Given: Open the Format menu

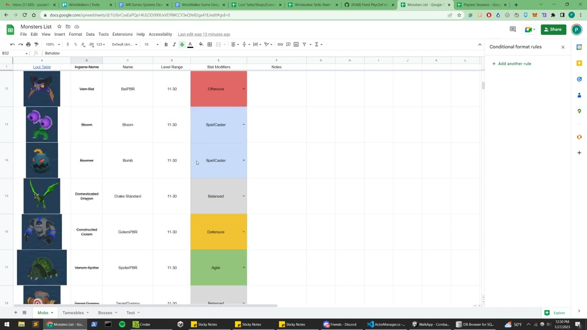Looking at the screenshot, I should (x=75, y=34).
